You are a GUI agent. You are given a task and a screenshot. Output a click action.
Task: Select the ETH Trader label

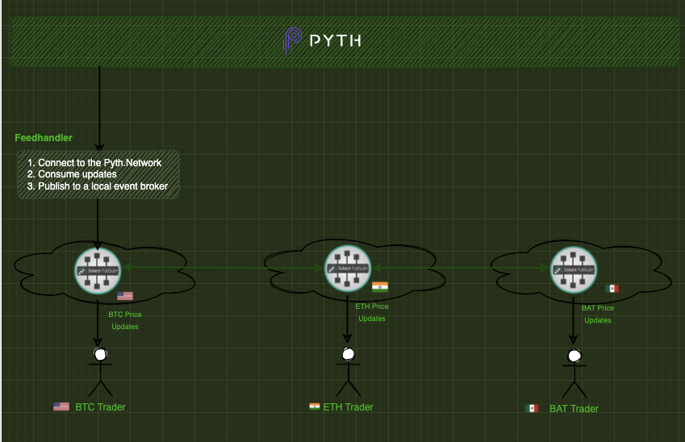(349, 407)
